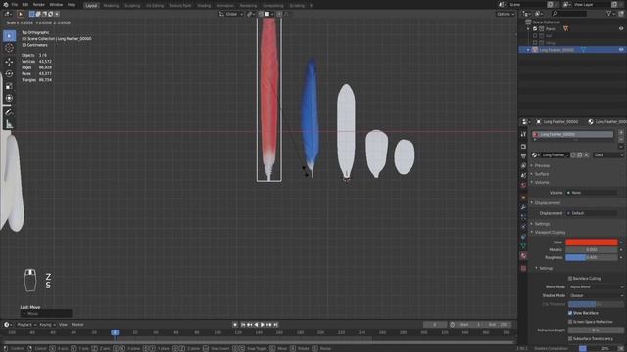Click the fake user shield icon for material
This screenshot has height=352, width=627.
(x=573, y=154)
